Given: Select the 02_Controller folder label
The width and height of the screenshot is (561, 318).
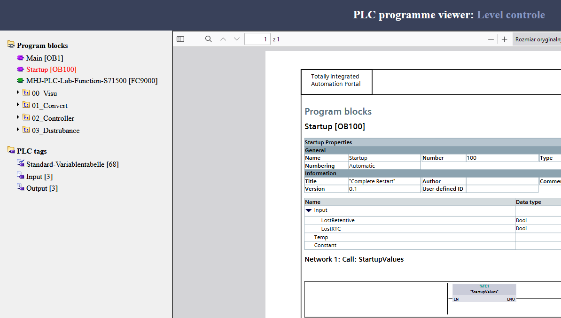Looking at the screenshot, I should point(53,118).
